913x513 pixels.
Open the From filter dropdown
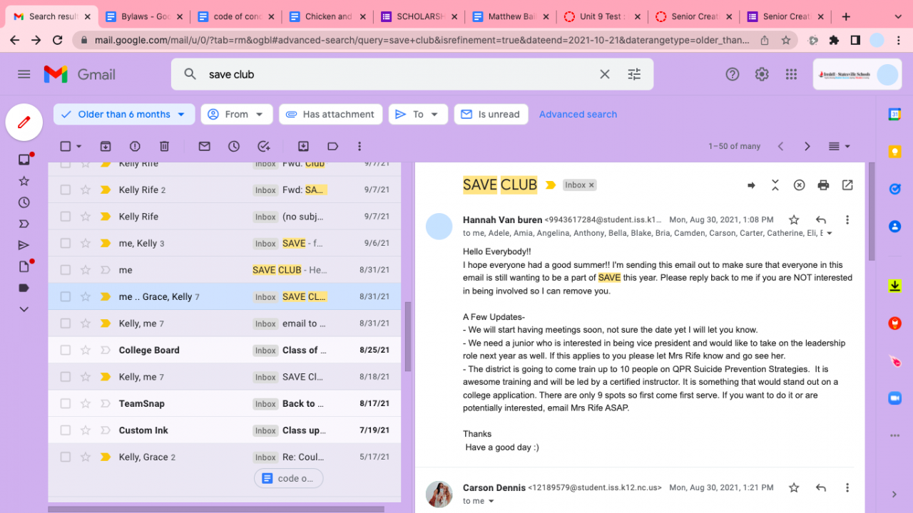click(237, 114)
